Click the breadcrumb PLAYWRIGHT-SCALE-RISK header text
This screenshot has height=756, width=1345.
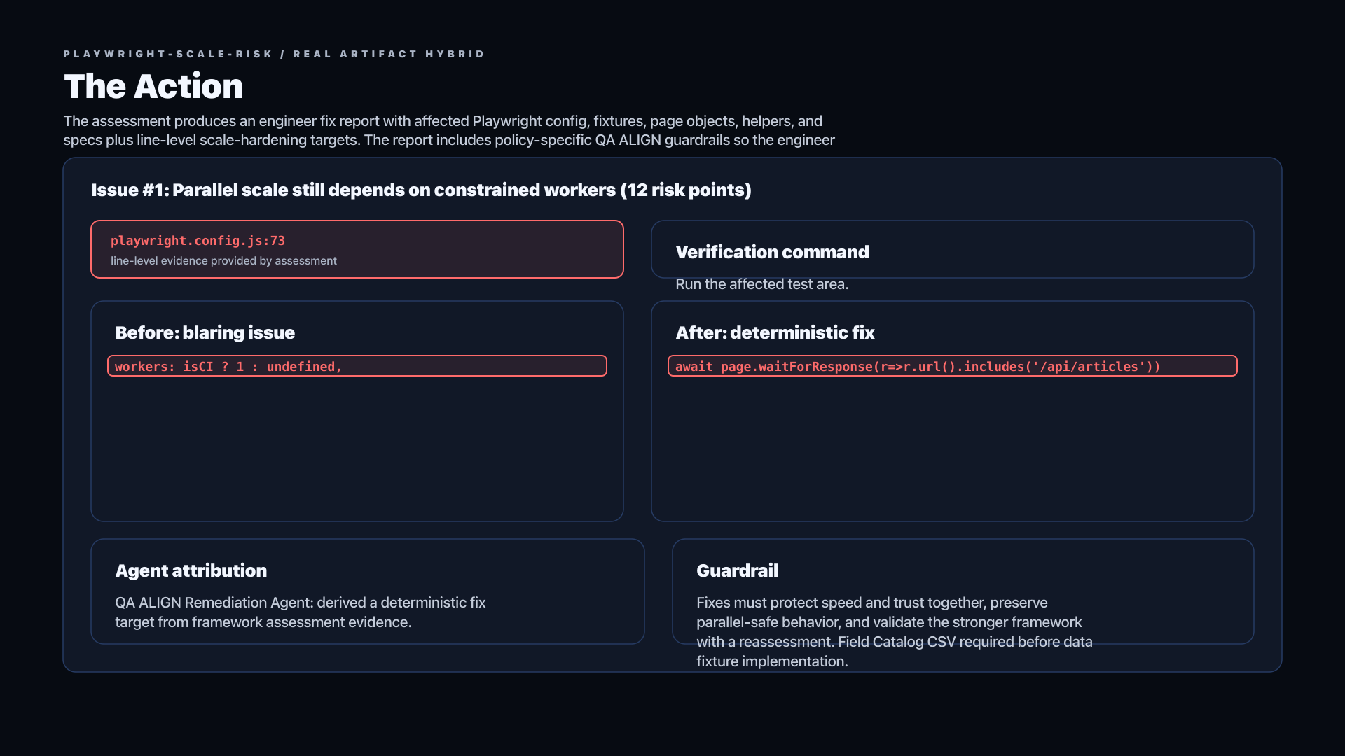coord(168,54)
